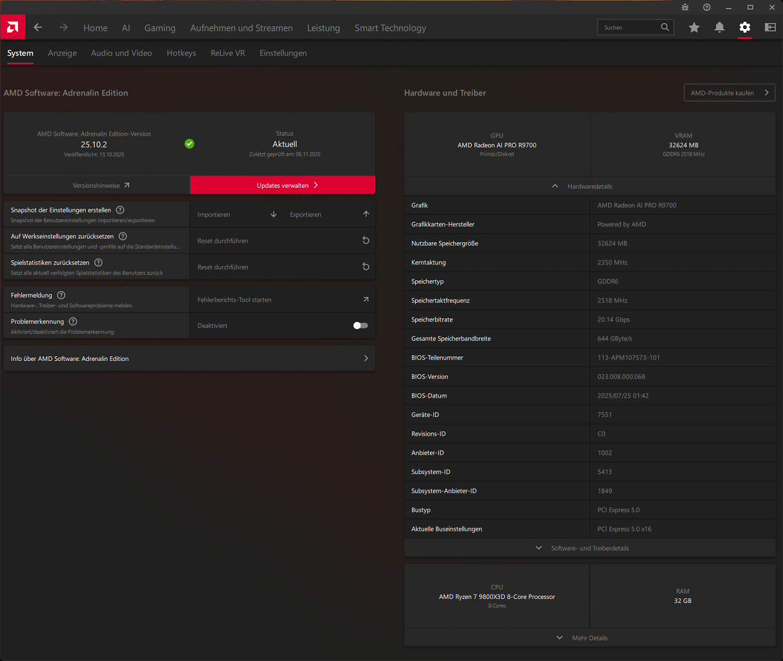Image resolution: width=783 pixels, height=661 pixels.
Task: Open settings gear icon
Action: (745, 27)
